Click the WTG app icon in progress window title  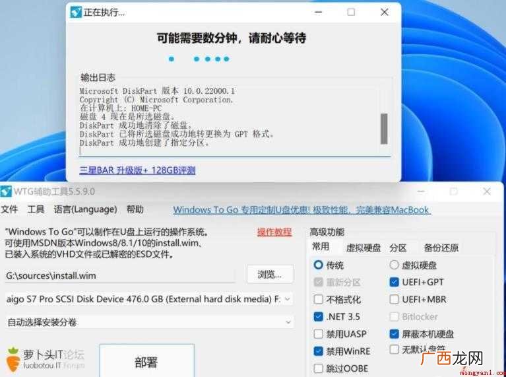(x=76, y=13)
